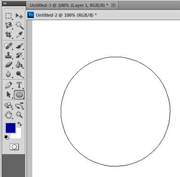The height and width of the screenshot is (177, 180).
Task: Select the Brush tool
Action: point(19,46)
